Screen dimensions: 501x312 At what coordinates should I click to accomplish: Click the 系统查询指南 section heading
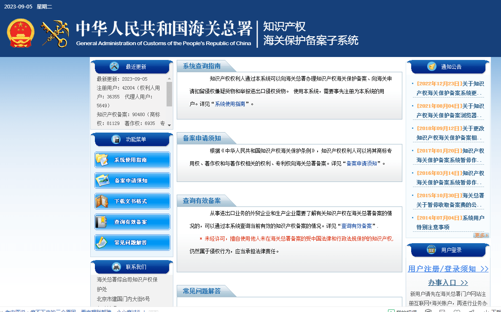point(202,66)
